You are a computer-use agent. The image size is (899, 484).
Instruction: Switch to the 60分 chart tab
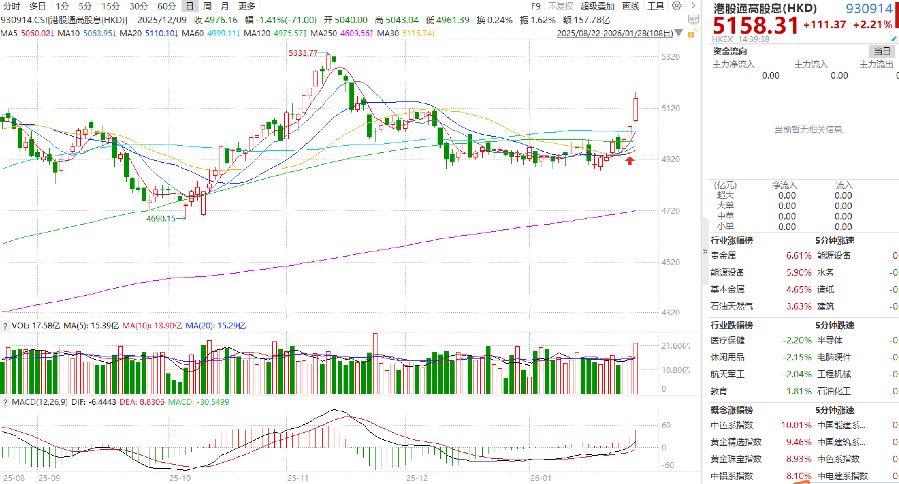point(167,6)
